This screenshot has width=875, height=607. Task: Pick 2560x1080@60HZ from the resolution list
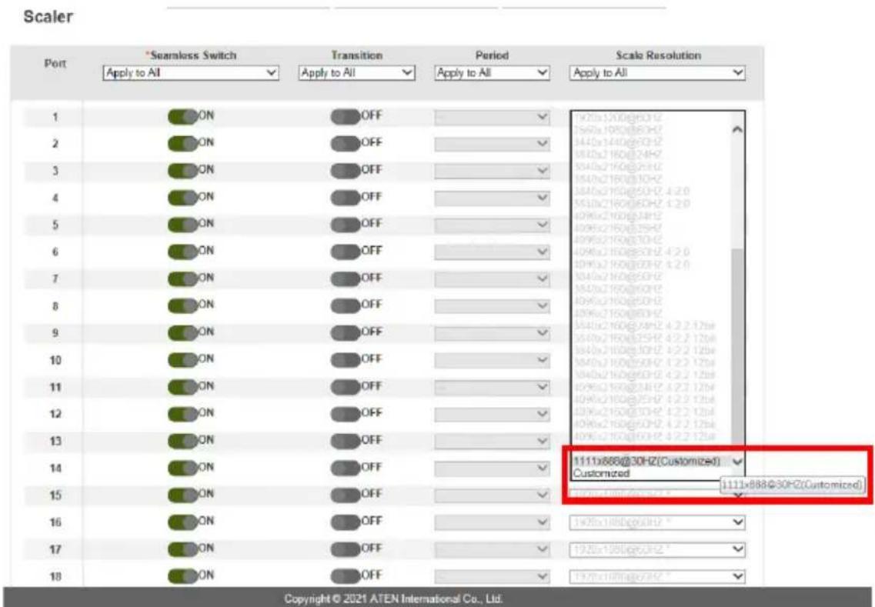pyautogui.click(x=618, y=130)
